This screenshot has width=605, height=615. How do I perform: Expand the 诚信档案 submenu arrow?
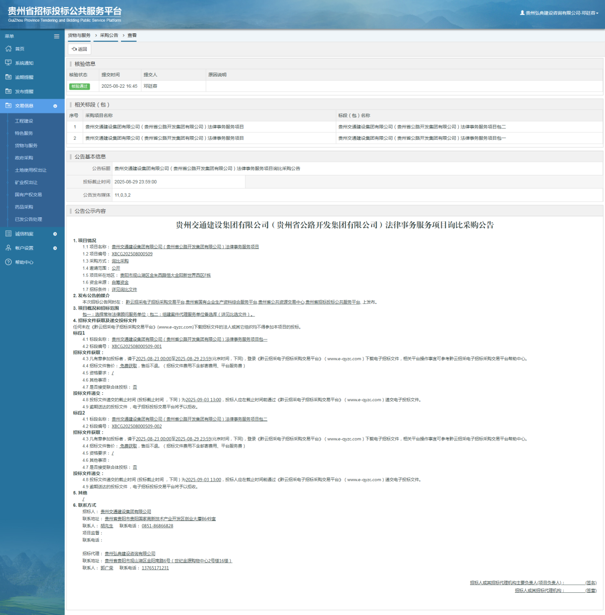[55, 234]
